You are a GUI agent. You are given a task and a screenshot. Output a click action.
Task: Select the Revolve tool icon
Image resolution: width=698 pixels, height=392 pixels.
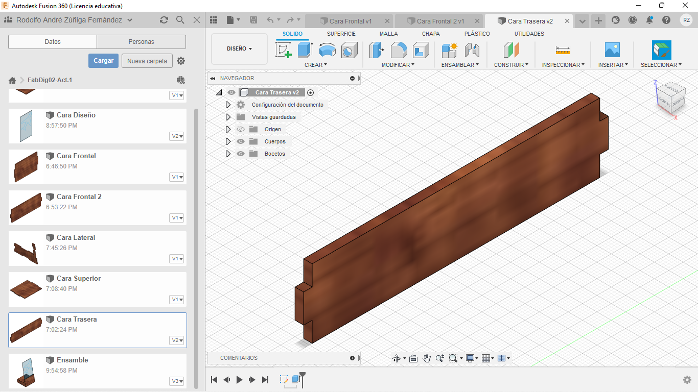click(x=328, y=50)
